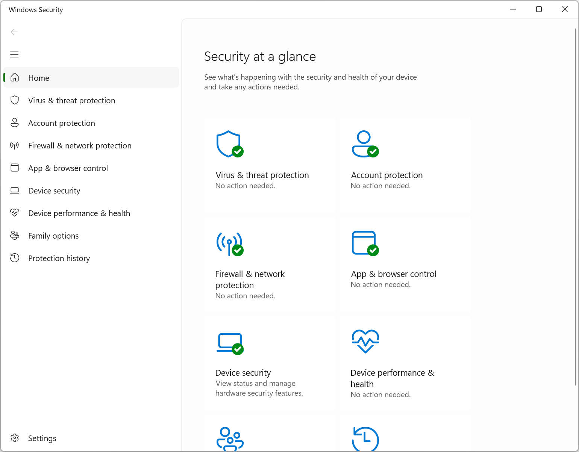This screenshot has height=452, width=579.
Task: Open Firewall & network protection sidebar item
Action: click(91, 145)
